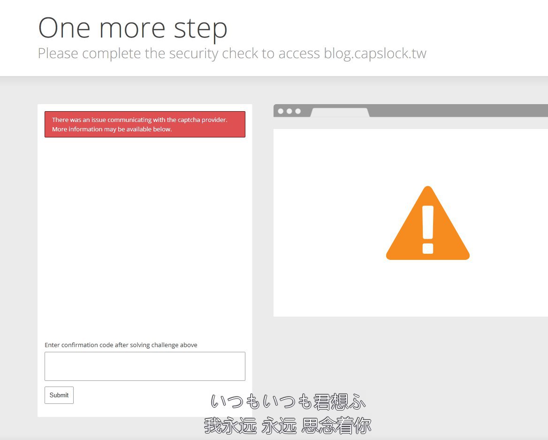Click the third dot in illustrated browser bar
This screenshot has width=548, height=440.
(x=297, y=111)
